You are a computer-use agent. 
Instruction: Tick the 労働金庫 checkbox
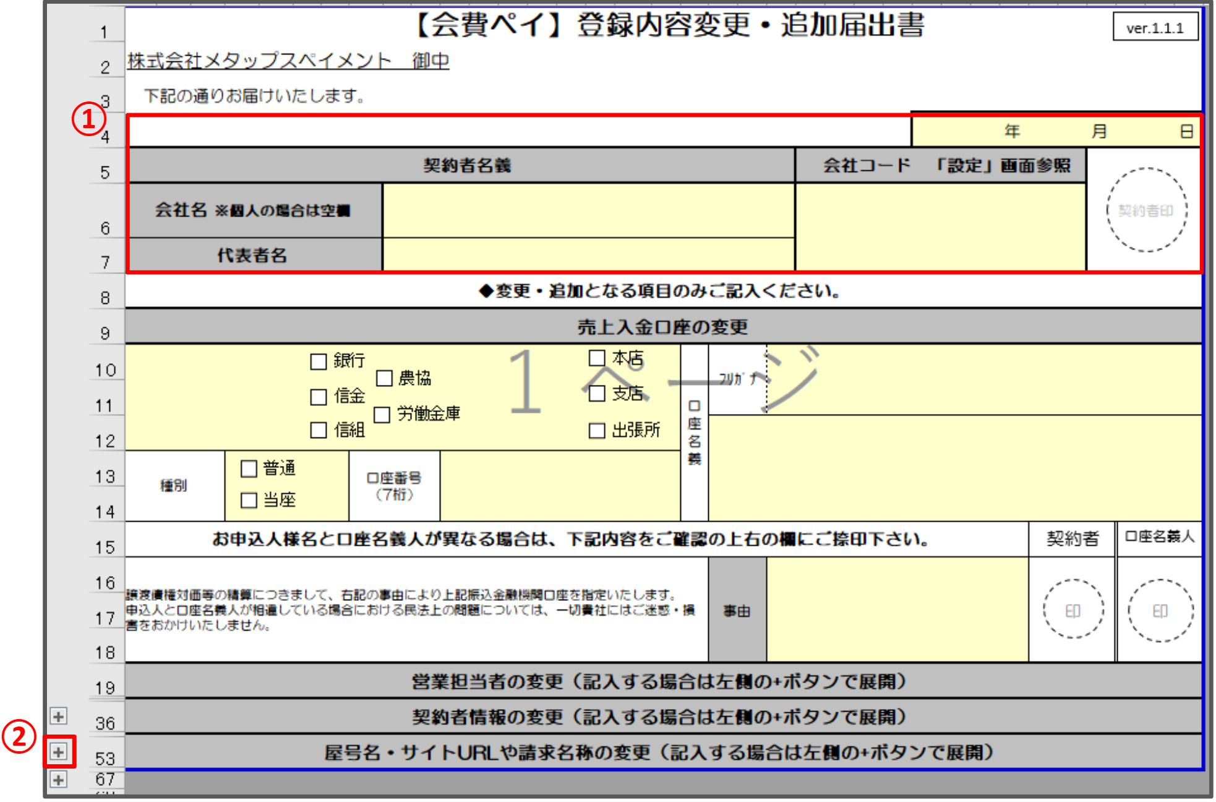[382, 414]
